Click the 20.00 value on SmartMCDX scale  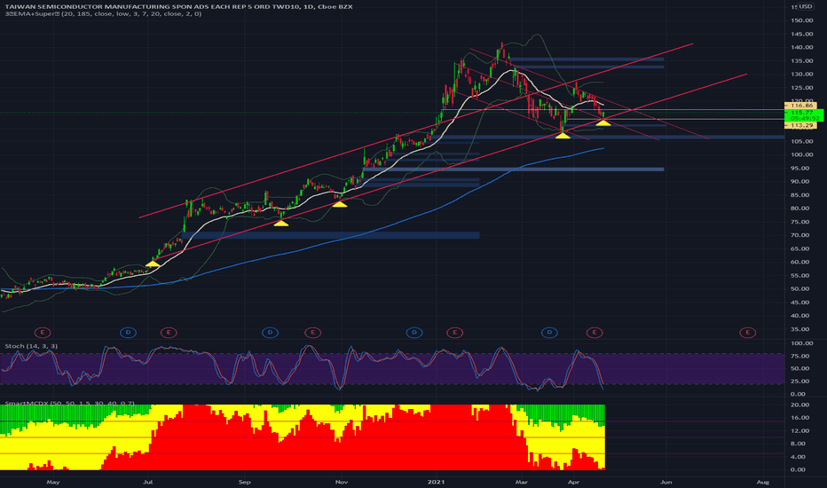[798, 405]
